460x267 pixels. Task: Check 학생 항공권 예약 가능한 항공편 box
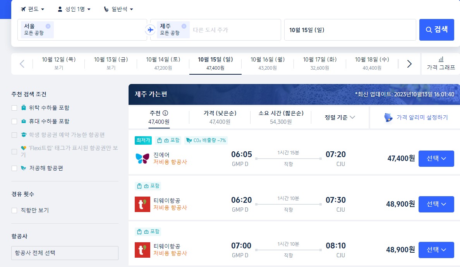pos(14,135)
